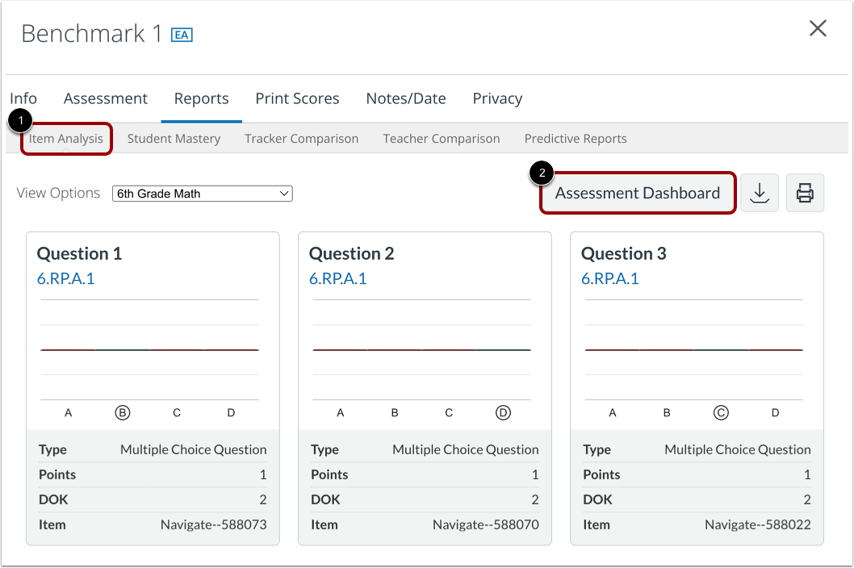Select the Print Scores tab
Image resolution: width=854 pixels, height=568 pixels.
(x=297, y=98)
